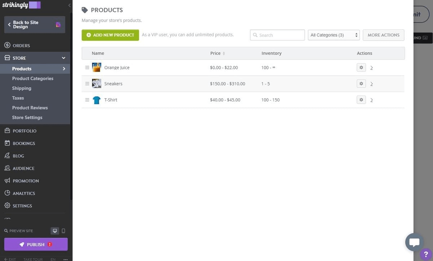The height and width of the screenshot is (261, 433).
Task: Click the Orange Juice thumbnail
Action: point(96,67)
